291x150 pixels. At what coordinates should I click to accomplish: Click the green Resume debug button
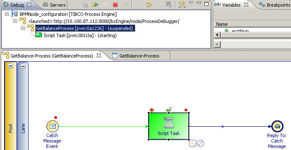95,5
